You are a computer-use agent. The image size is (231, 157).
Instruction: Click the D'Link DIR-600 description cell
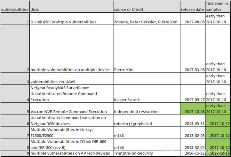pyautogui.click(x=71, y=144)
